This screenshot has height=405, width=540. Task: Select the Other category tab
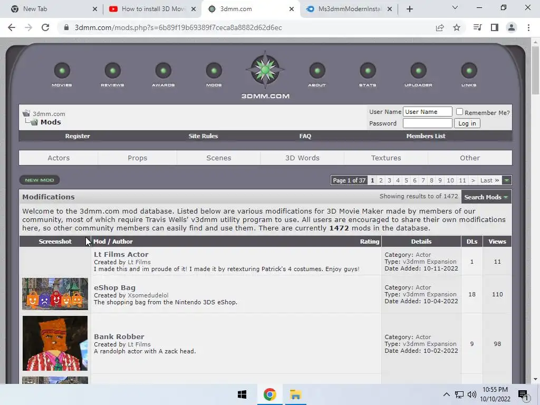[x=470, y=158]
